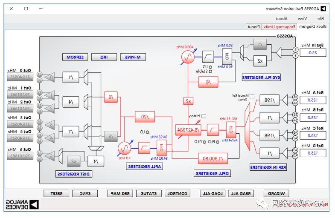Click the SYNC button
The width and height of the screenshot is (335, 218).
(85, 193)
